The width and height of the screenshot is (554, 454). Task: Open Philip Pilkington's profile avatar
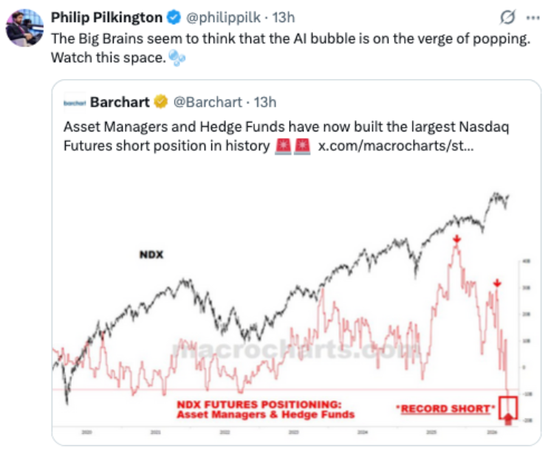click(x=24, y=28)
